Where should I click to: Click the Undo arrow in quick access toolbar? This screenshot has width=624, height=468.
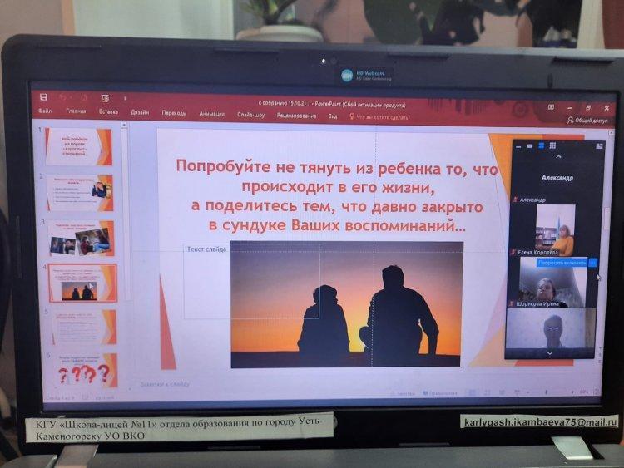pyautogui.click(x=63, y=97)
